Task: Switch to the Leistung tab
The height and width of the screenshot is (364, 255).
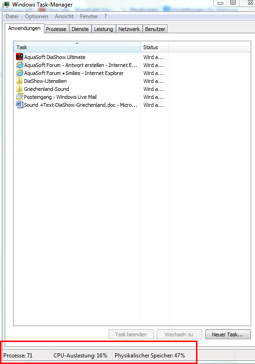Action: (x=103, y=29)
